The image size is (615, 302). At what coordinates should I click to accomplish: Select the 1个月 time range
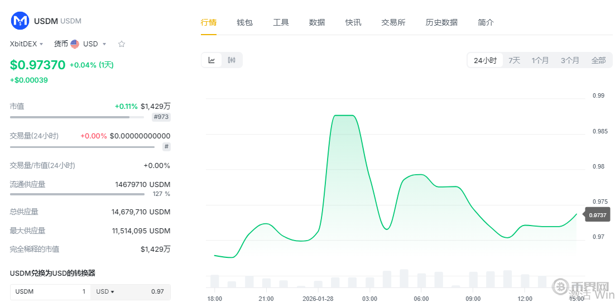(540, 60)
